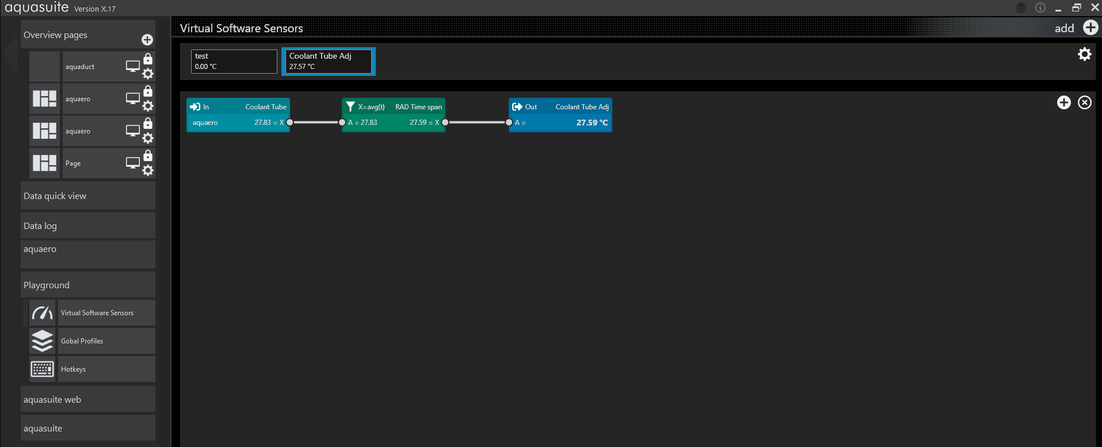Select the Page label in overview pages

point(73,163)
